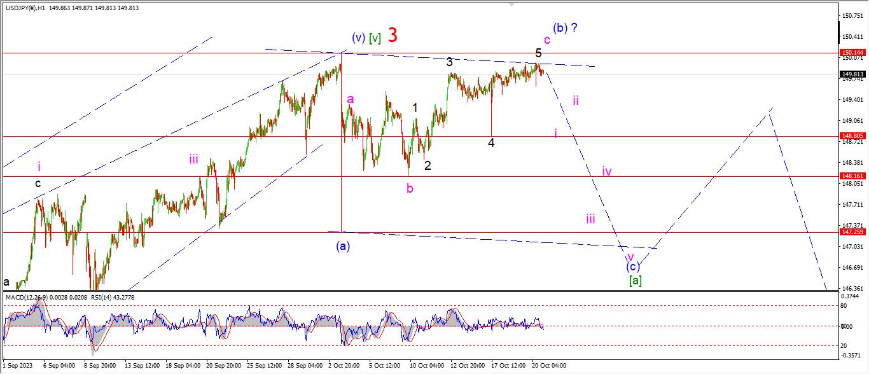
Task: Click the green [a] wave label
Action: click(x=634, y=280)
